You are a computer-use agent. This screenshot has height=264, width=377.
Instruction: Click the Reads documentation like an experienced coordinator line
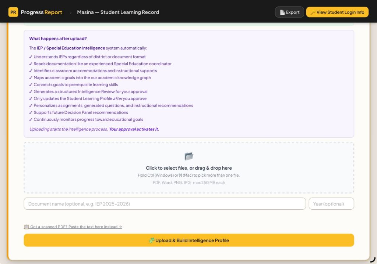click(101, 64)
